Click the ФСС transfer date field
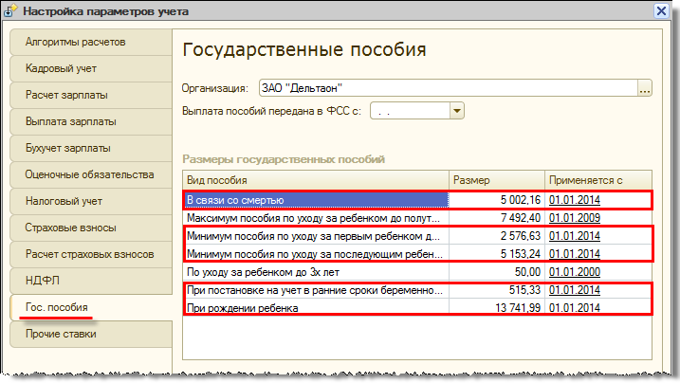 click(411, 111)
